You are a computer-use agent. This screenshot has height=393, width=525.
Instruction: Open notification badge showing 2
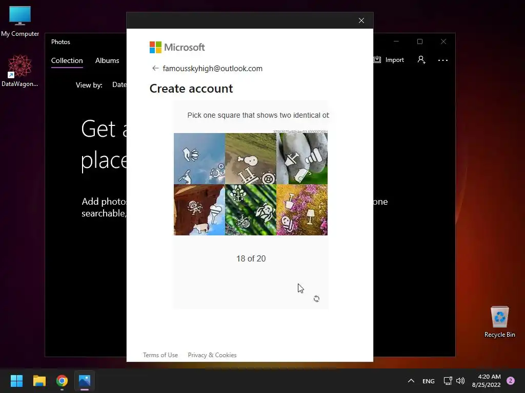511,381
